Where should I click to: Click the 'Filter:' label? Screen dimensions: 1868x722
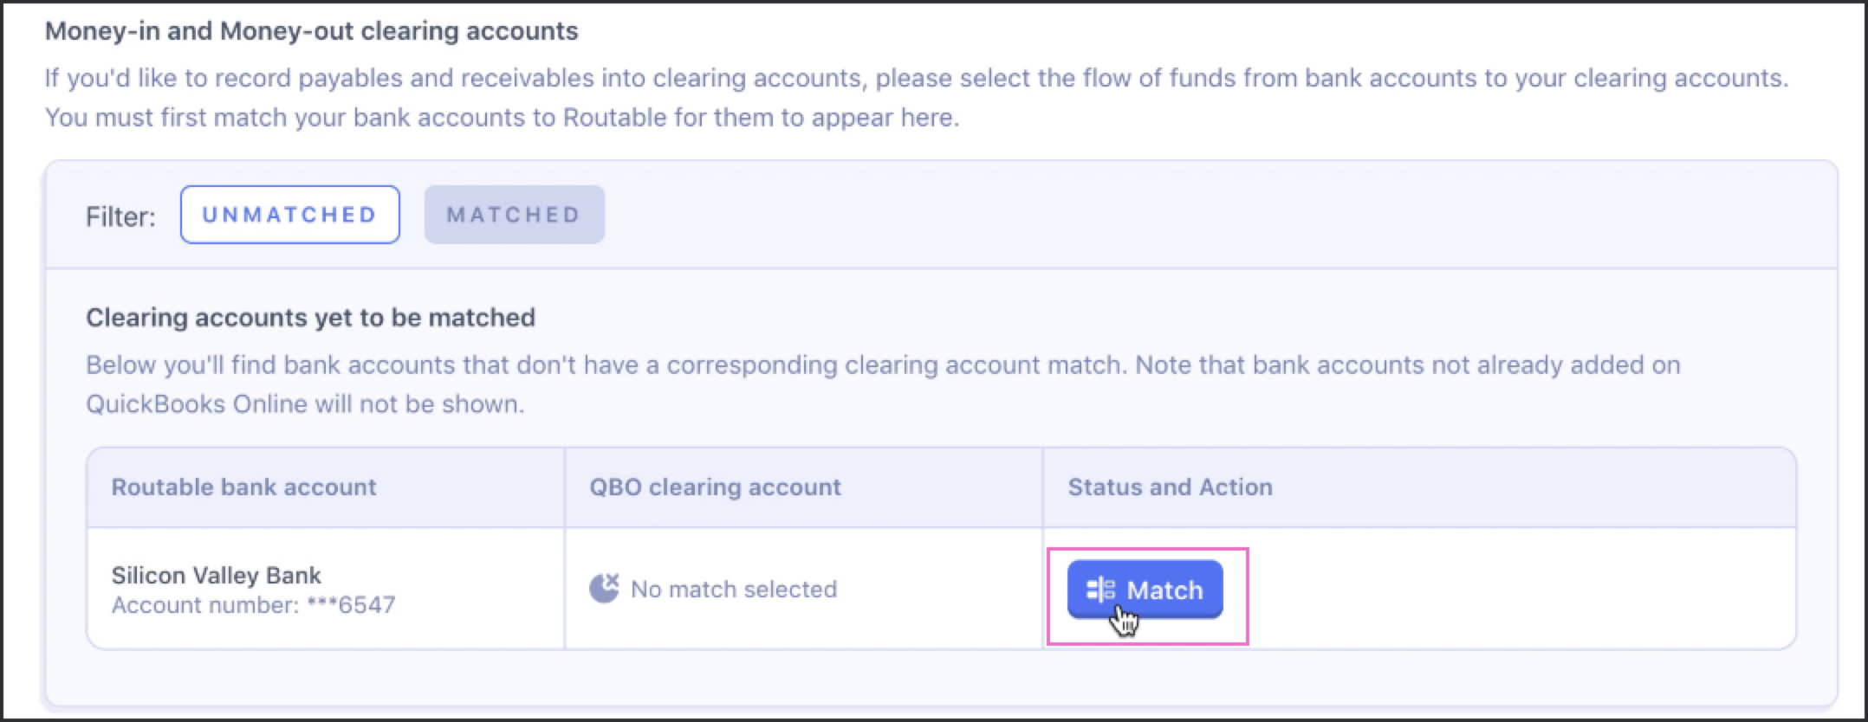[x=120, y=216]
